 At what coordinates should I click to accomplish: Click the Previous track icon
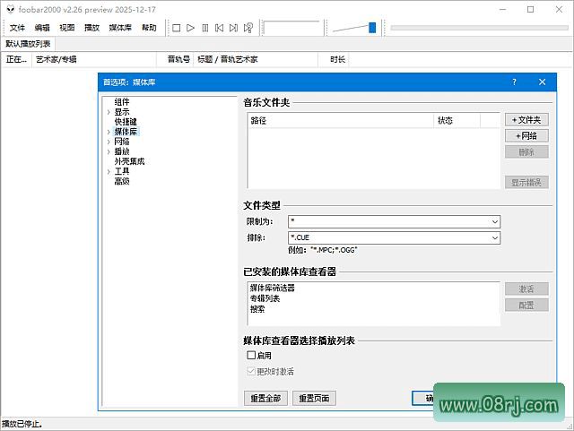[220, 28]
